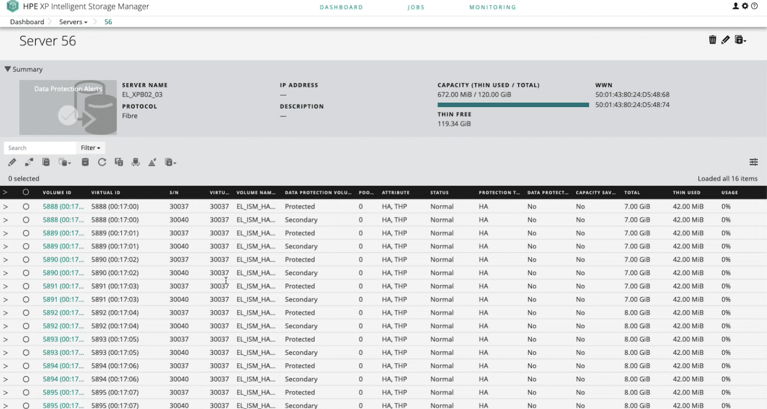Viewport: 767px width, 409px height.
Task: Select radio for 5890 Secondary row
Action: [x=26, y=273]
